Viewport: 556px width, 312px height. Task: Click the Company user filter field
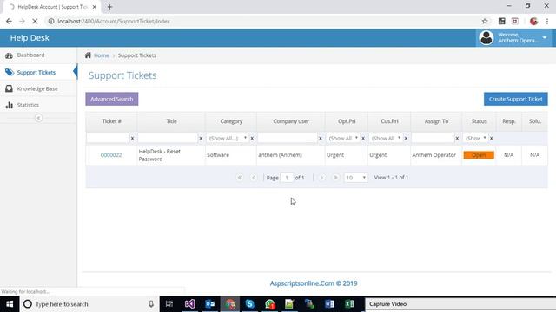coord(288,138)
